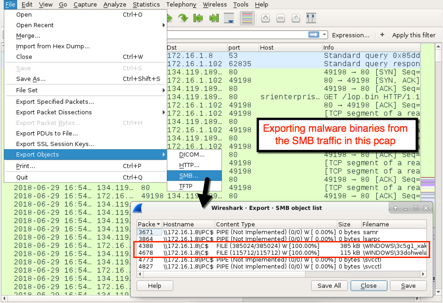443x303 pixels.
Task: Click scroll-right arrow of SMB list scrollbar
Action: [423, 274]
